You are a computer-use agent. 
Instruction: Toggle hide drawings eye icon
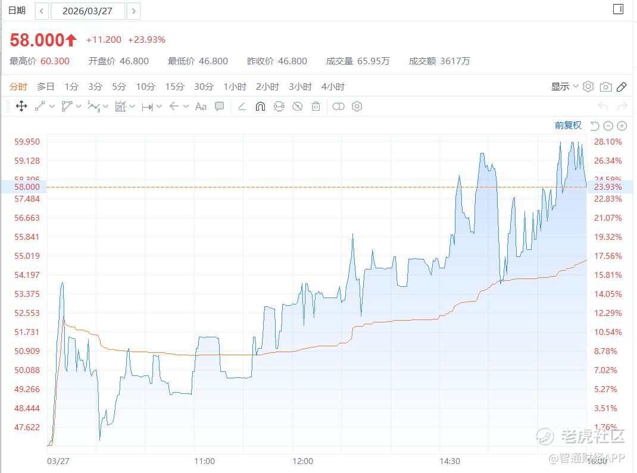pos(298,106)
